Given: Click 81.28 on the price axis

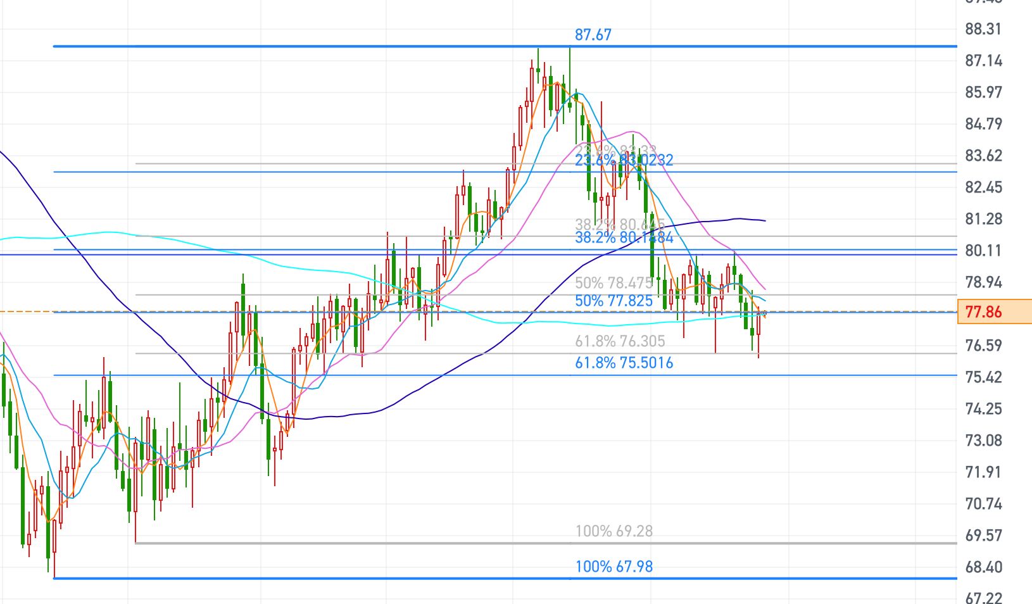Looking at the screenshot, I should [x=983, y=219].
